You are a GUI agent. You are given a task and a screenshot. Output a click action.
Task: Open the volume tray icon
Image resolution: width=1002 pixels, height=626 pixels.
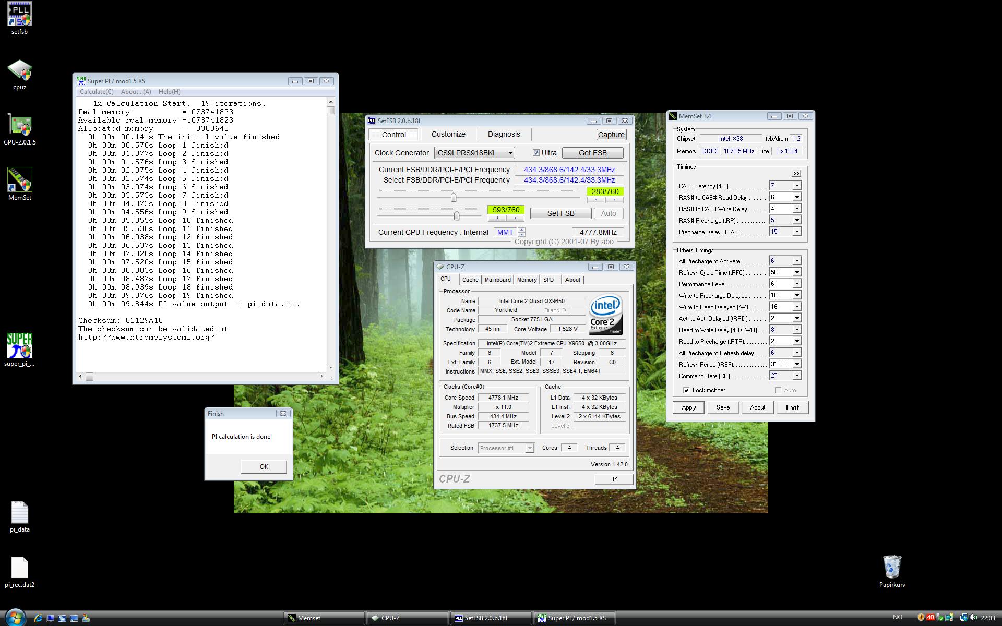[x=973, y=618]
